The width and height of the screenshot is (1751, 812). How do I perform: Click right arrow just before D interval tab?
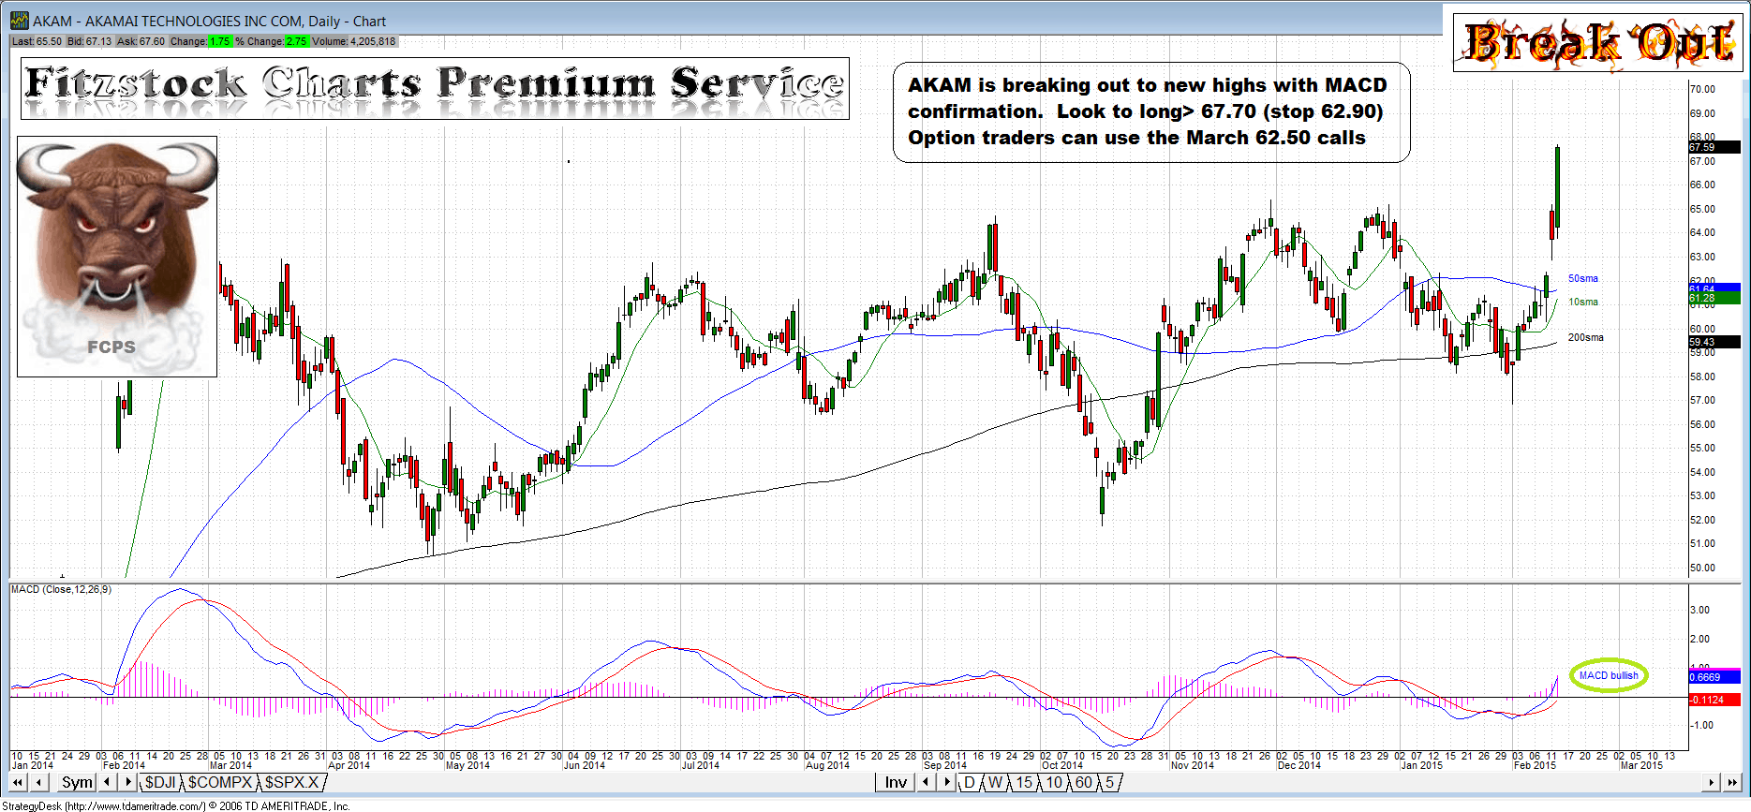click(946, 782)
